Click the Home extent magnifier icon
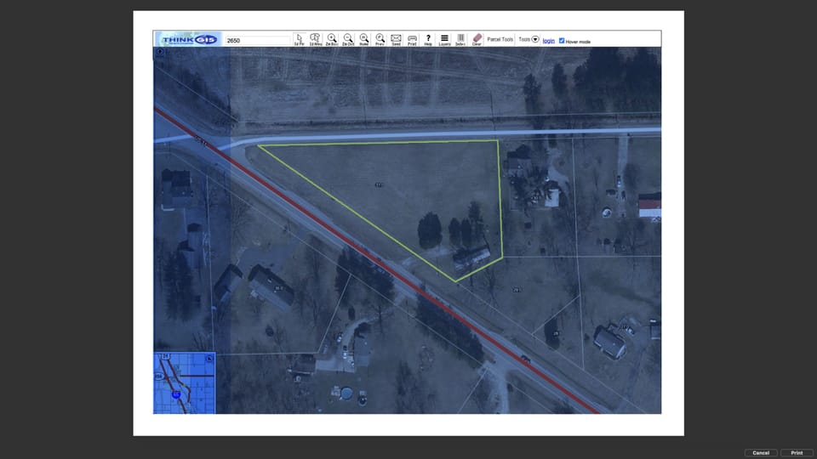The width and height of the screenshot is (817, 459). (363, 39)
